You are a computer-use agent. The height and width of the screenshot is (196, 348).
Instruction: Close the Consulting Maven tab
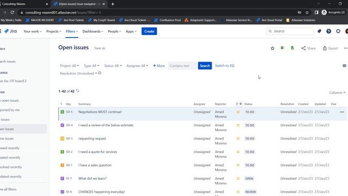[x=47, y=4]
